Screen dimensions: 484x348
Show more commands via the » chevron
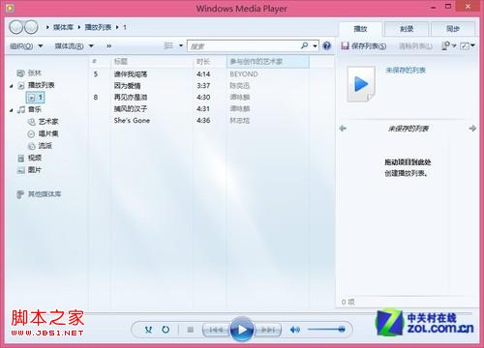109,46
